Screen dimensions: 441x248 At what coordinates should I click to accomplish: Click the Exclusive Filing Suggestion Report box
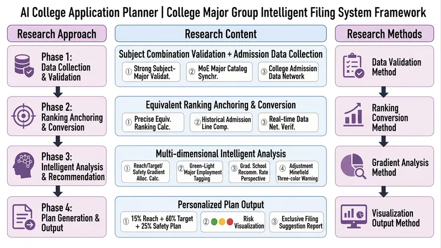pyautogui.click(x=297, y=222)
